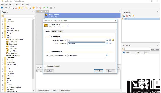Click the New Folder Name input field
The image size is (161, 93).
tap(86, 44)
